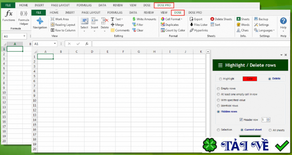
Task: Click Row to Column tool
Action: 63,30
